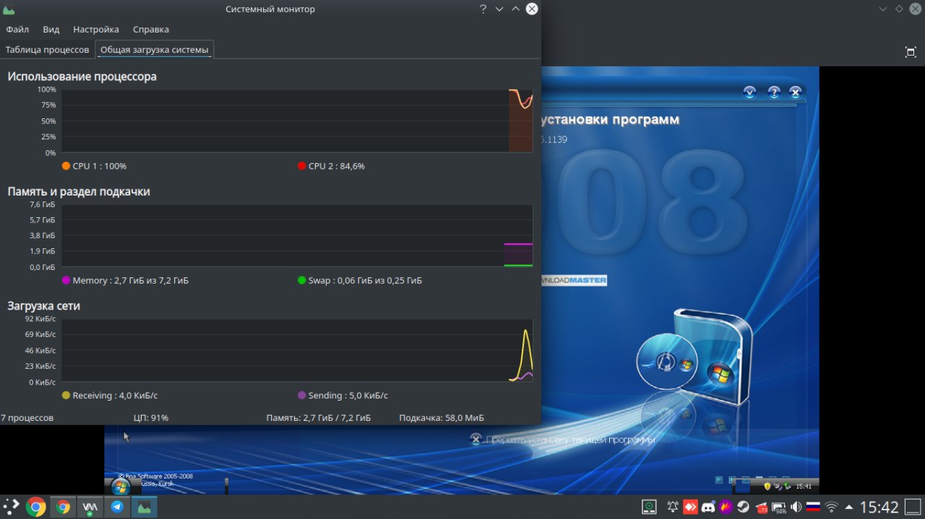Switch to Таблица процессов tab
925x519 pixels.
pos(47,50)
